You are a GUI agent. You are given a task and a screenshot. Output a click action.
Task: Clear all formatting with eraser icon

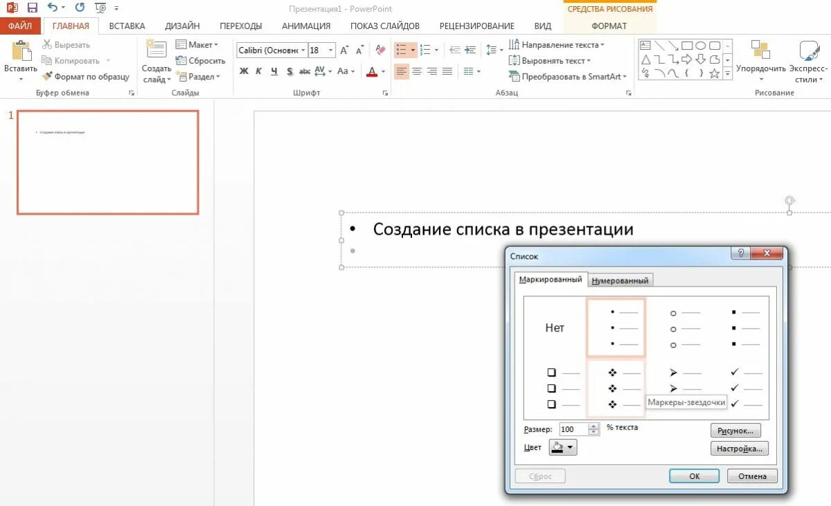tap(380, 50)
